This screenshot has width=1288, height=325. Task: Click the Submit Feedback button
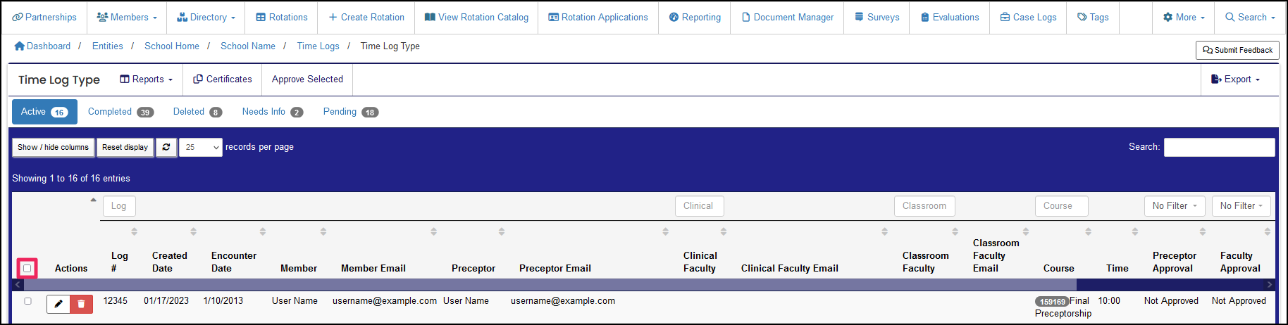(1237, 50)
